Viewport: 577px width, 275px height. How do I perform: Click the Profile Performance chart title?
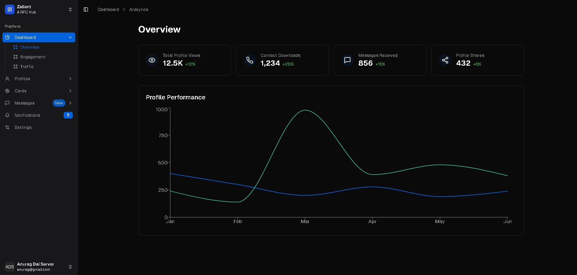pos(176,97)
